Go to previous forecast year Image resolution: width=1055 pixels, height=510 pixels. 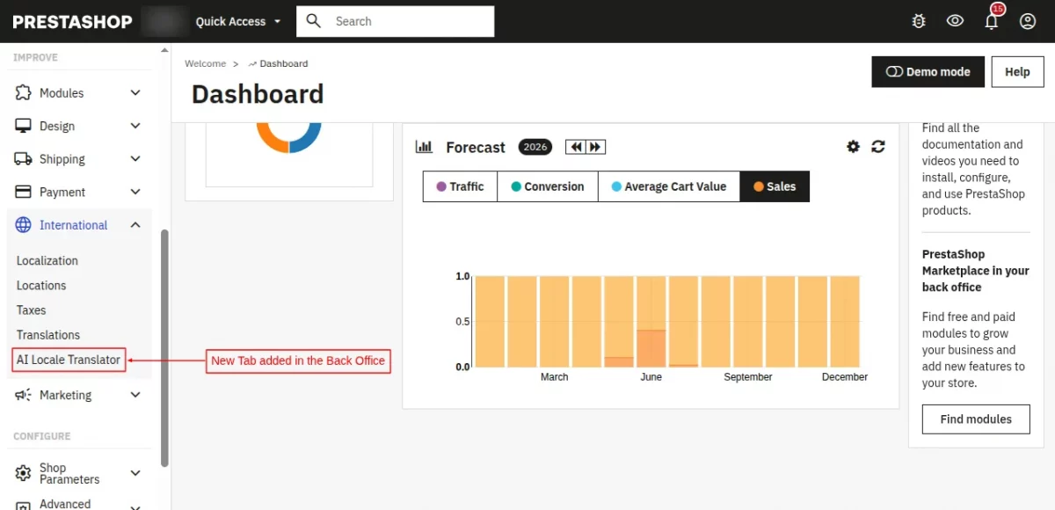(x=576, y=147)
